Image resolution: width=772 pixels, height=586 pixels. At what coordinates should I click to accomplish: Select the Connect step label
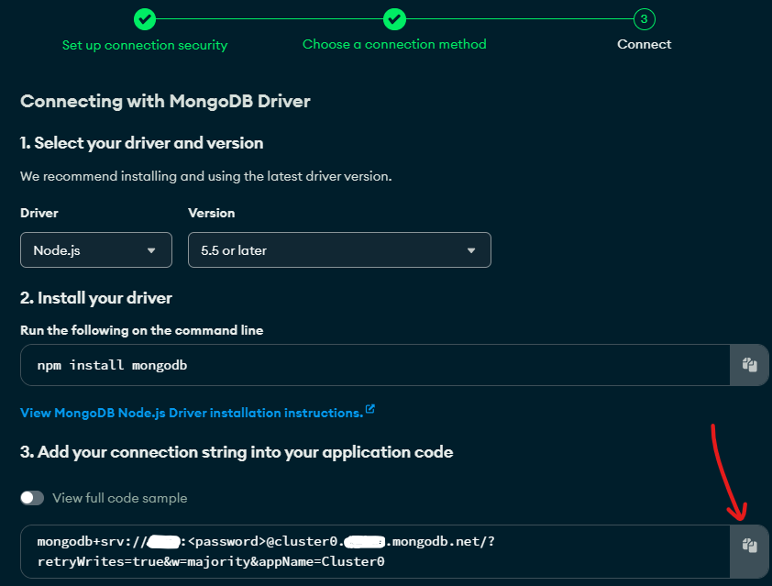[644, 44]
